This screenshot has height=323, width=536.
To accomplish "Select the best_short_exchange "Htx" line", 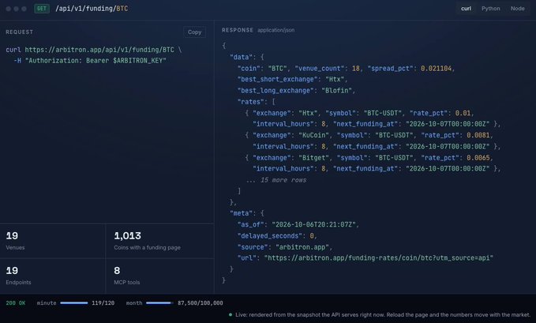I will (x=292, y=80).
